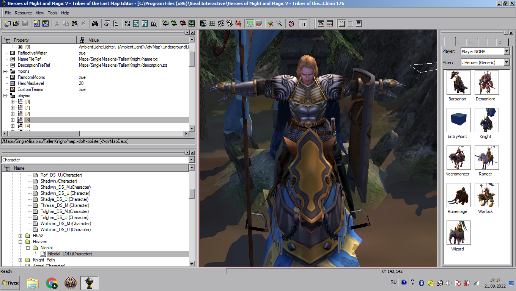Select Nicolai_LOD.(Character) in the tree
This screenshot has height=291, width=516.
tap(70, 254)
